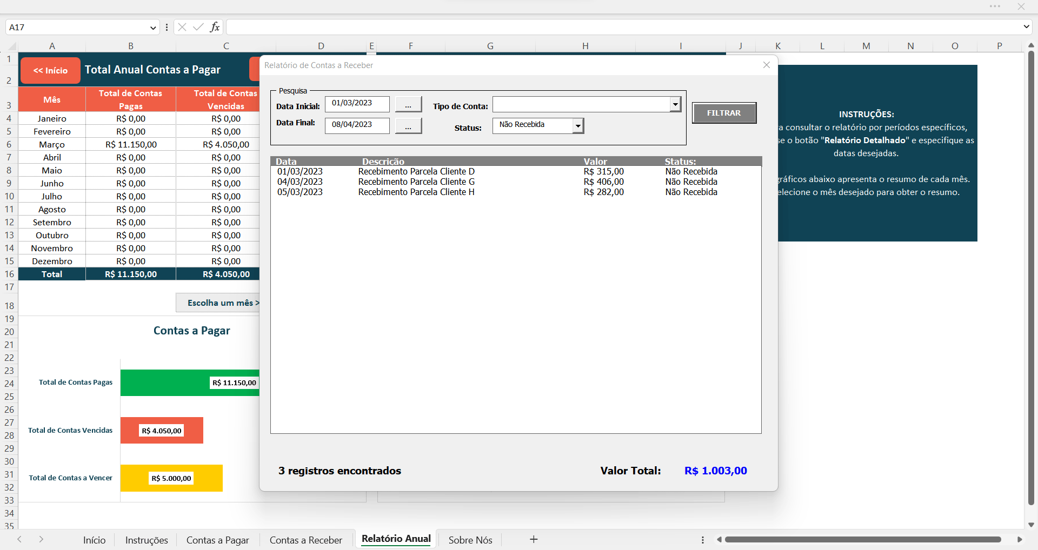The width and height of the screenshot is (1038, 550).
Task: Expand the formula bar with right chevron
Action: 1026,26
